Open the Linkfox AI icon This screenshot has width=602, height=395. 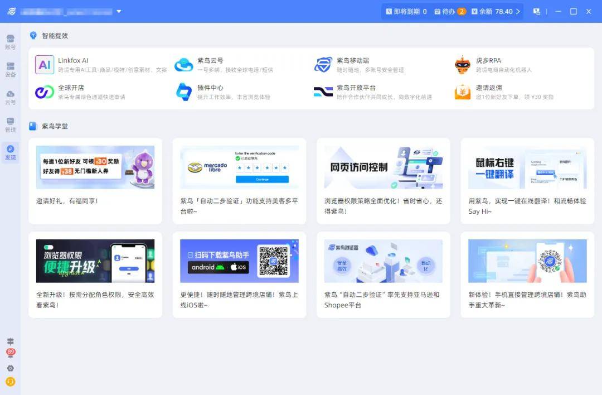[x=45, y=65]
